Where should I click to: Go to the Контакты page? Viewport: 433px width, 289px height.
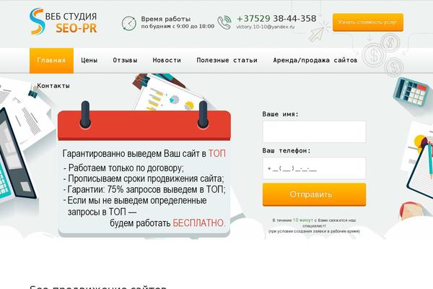click(53, 86)
